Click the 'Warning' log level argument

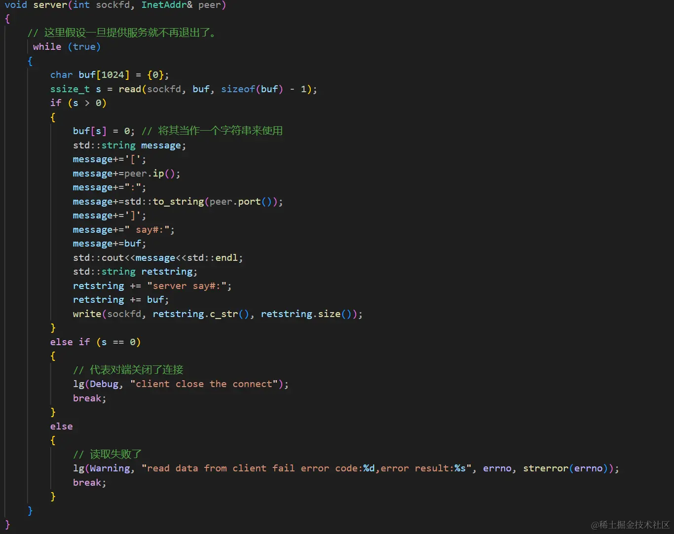110,468
